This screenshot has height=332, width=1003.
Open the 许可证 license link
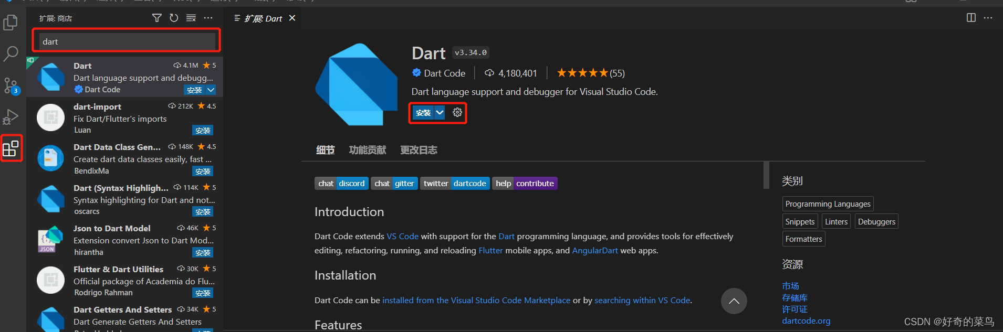pos(795,309)
